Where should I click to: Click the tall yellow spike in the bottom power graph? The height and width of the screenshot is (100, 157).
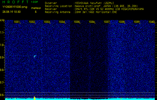click(34, 98)
